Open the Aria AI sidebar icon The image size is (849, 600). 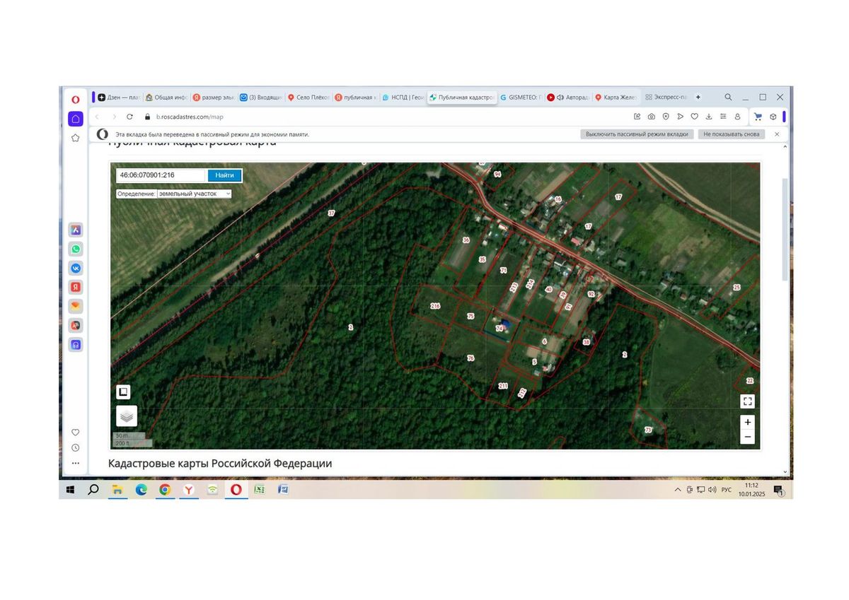tap(75, 230)
